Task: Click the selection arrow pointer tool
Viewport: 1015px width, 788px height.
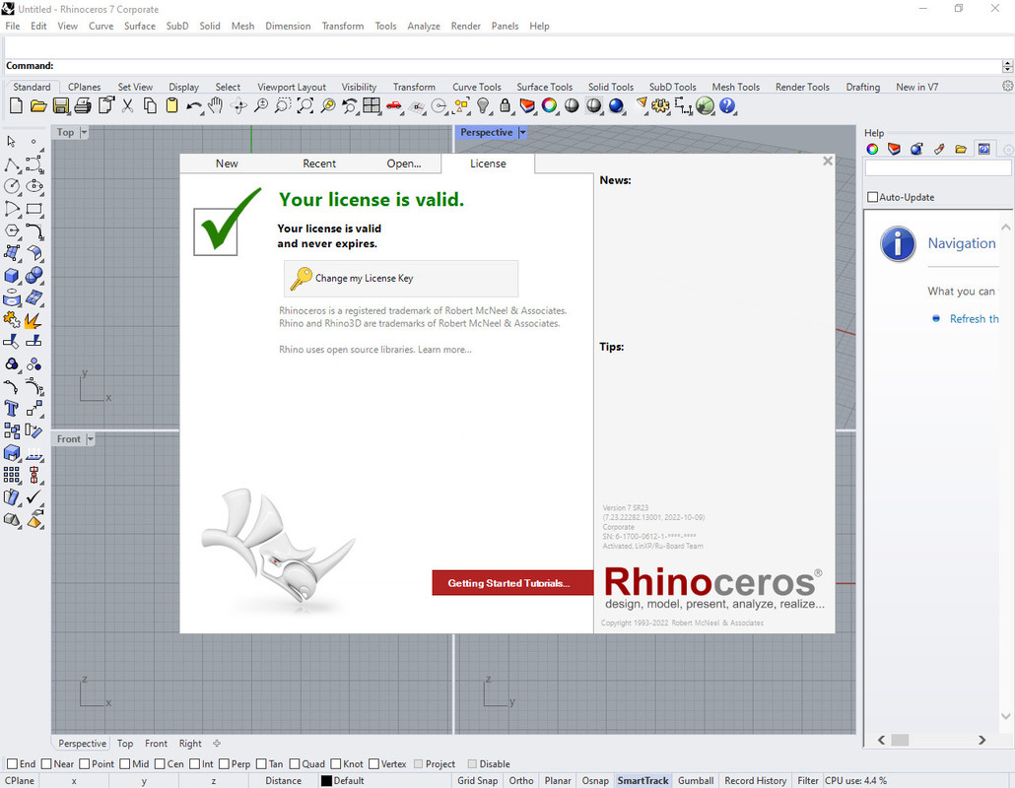Action: pos(12,142)
